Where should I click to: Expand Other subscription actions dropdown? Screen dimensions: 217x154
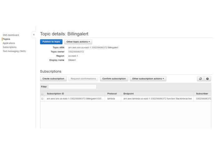pos(148,79)
